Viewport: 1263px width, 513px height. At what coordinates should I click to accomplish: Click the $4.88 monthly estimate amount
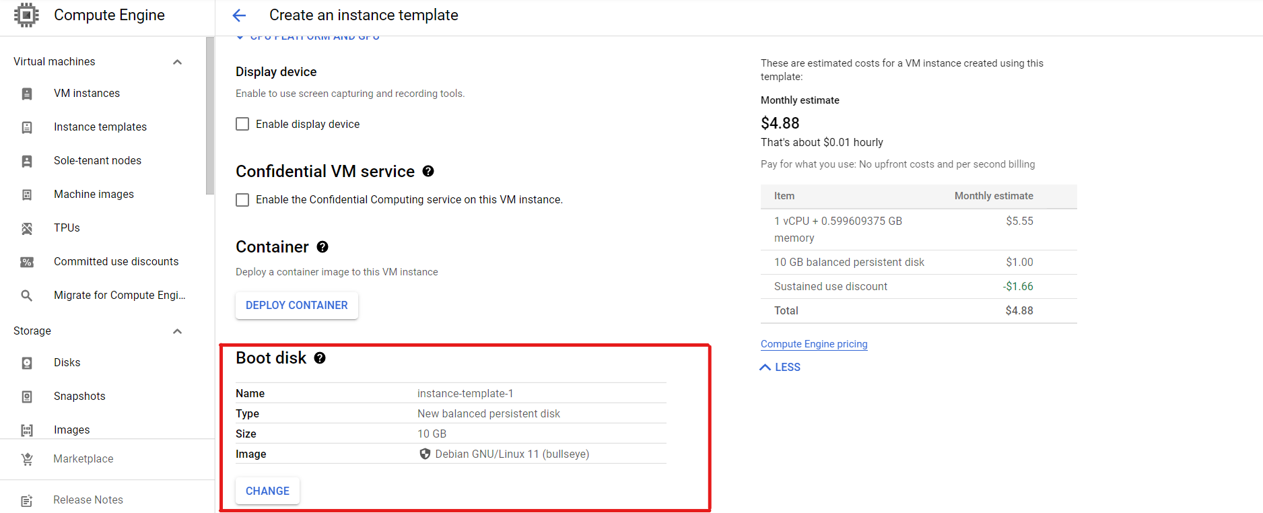coord(780,123)
